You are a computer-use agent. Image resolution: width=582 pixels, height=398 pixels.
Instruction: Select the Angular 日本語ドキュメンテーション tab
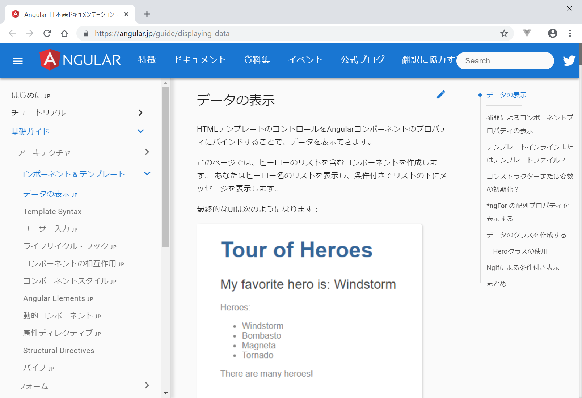tap(70, 14)
